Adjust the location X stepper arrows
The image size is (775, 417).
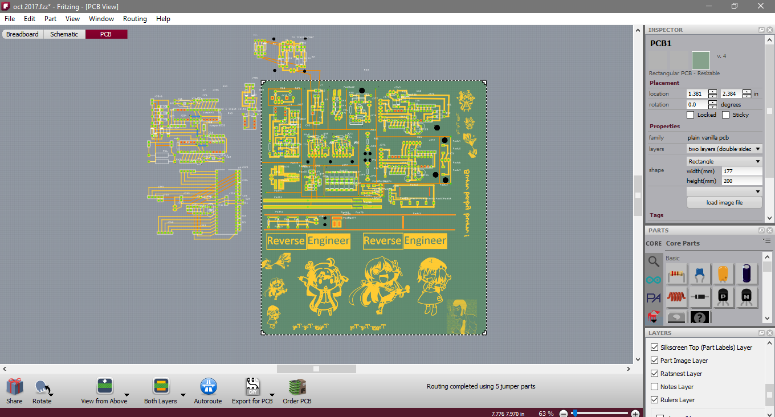[x=712, y=93]
